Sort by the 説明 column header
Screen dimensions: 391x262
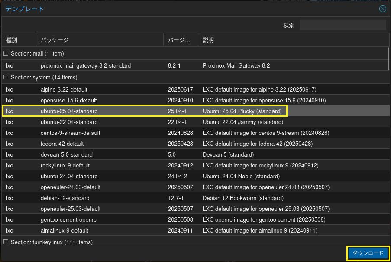click(x=294, y=40)
